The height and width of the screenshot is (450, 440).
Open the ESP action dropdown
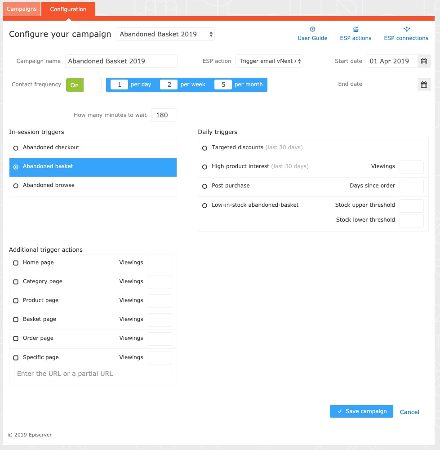tap(269, 62)
